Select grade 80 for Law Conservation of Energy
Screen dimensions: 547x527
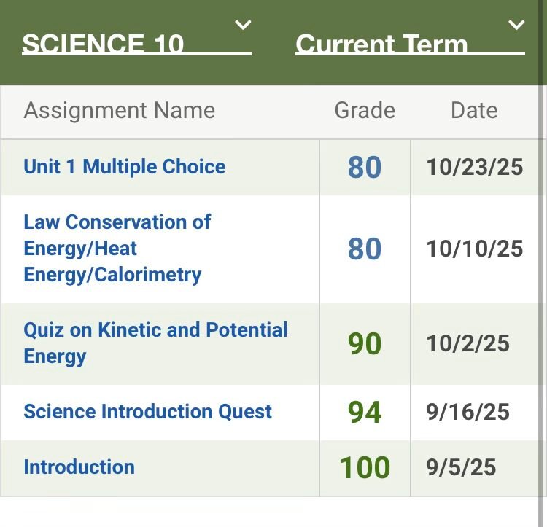[365, 249]
